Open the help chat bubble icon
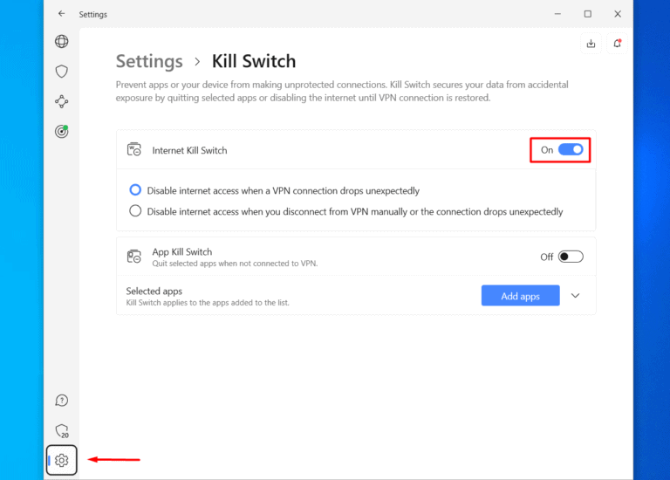This screenshot has height=480, width=670. pos(61,401)
